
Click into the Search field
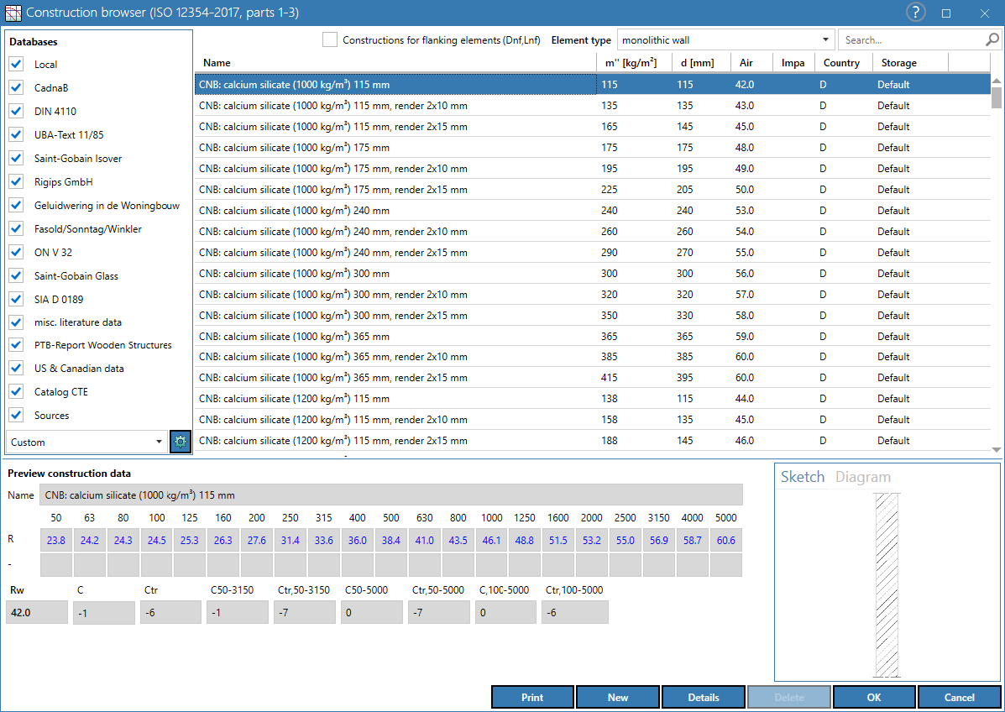[912, 39]
